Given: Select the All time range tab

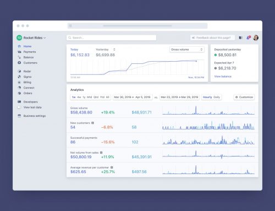Looking at the screenshot, I should tap(108, 97).
